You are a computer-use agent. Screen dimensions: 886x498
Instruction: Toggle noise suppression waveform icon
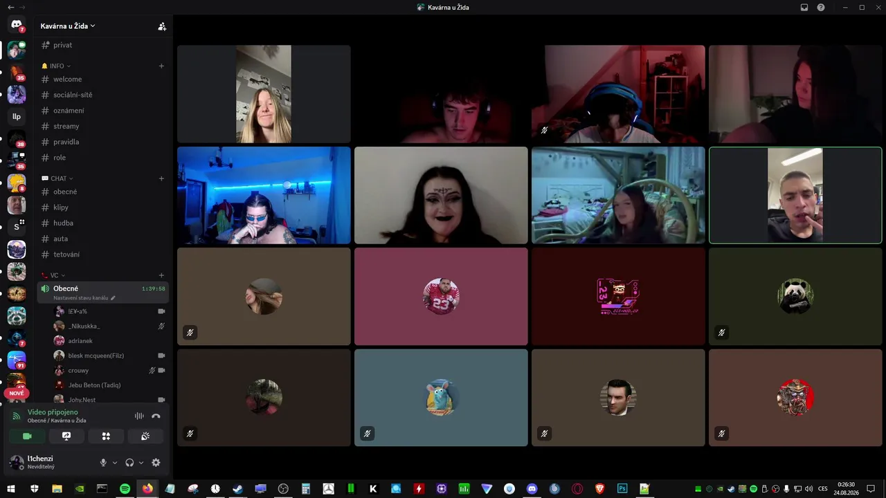139,416
